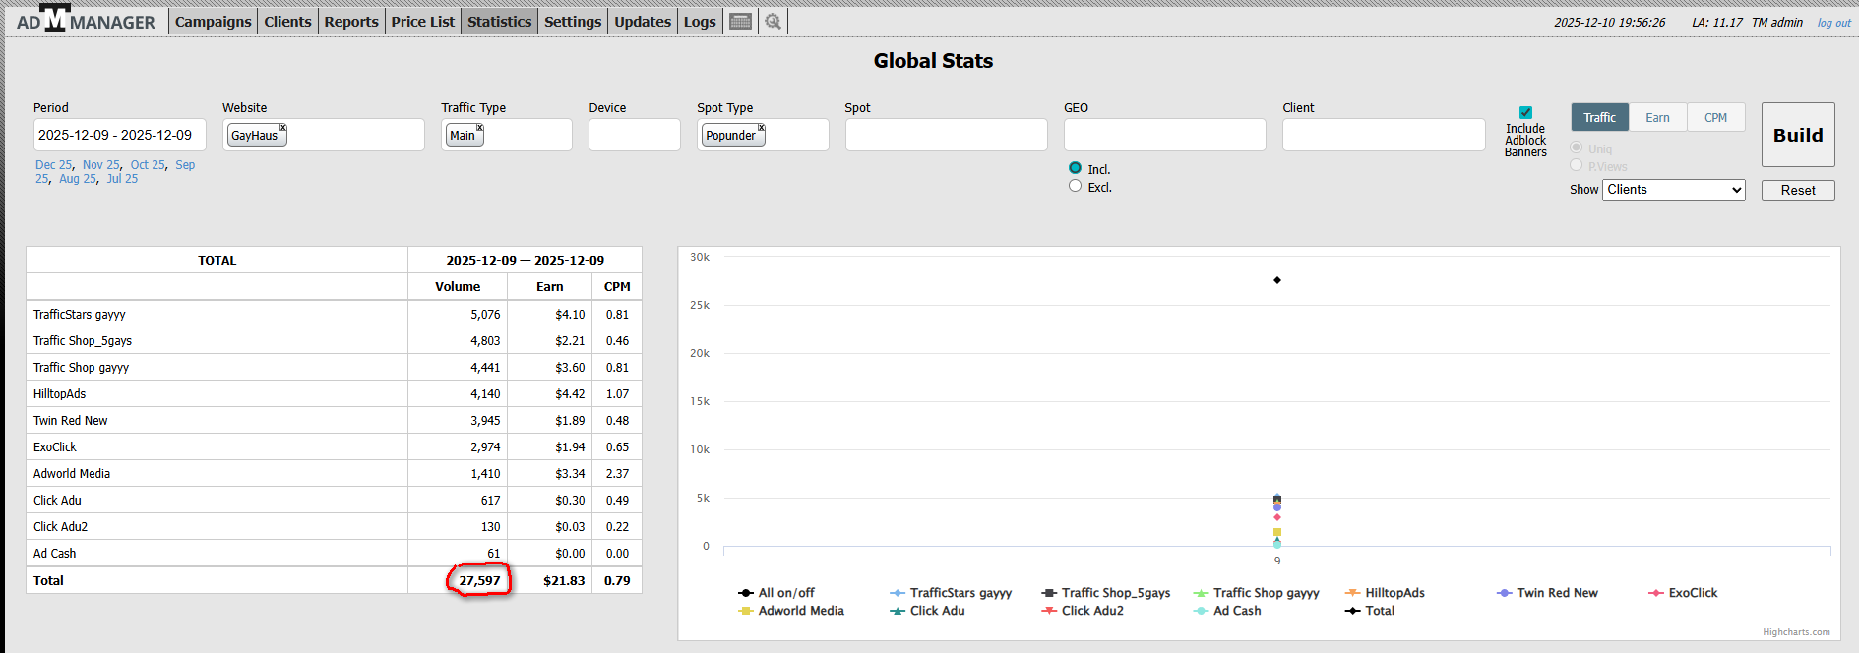The height and width of the screenshot is (653, 1859).
Task: Go to the Campaigns menu
Action: pyautogui.click(x=213, y=22)
